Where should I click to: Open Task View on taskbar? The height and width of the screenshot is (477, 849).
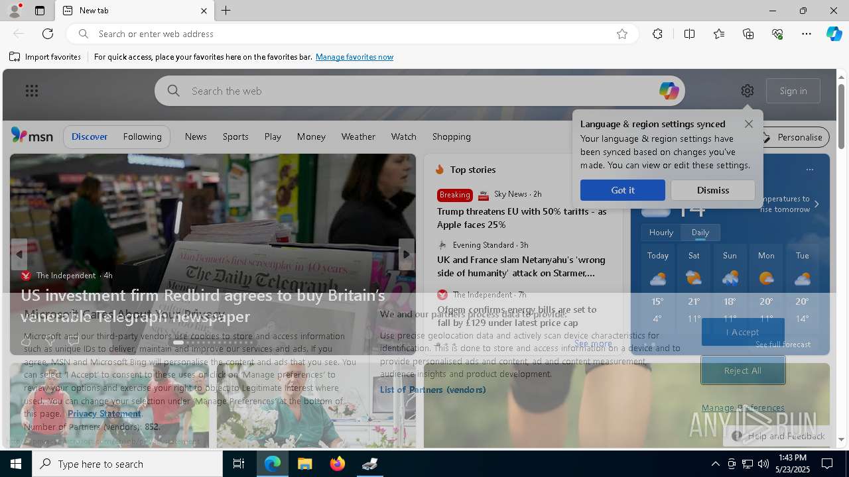coord(239,464)
